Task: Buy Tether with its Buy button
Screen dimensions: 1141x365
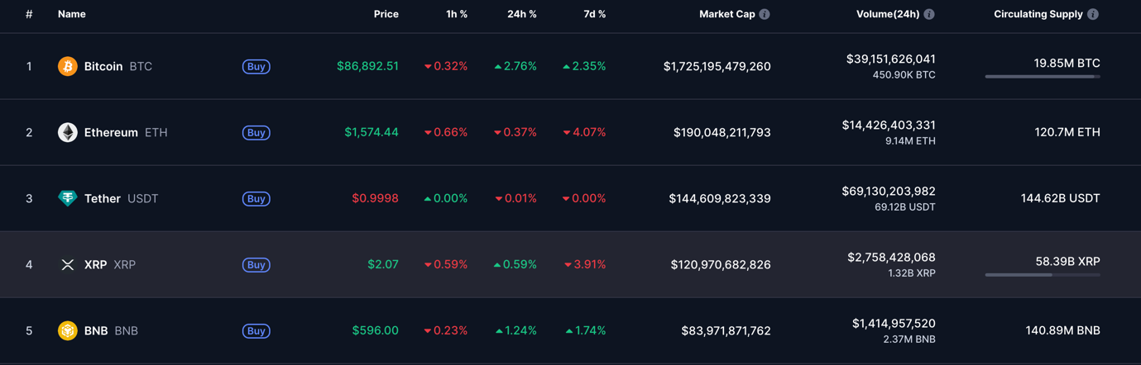Action: click(x=256, y=198)
